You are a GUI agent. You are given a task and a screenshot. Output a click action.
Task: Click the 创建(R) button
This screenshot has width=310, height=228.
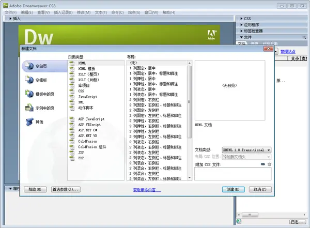tap(233, 189)
